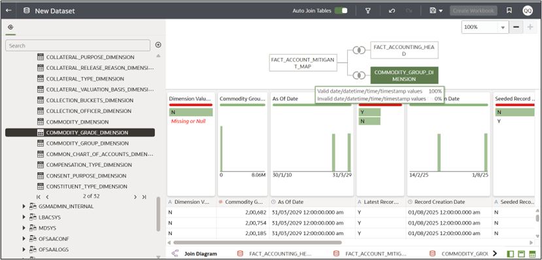Toggle the left panel layout icon
This screenshot has height=260, width=542.
pos(510,253)
